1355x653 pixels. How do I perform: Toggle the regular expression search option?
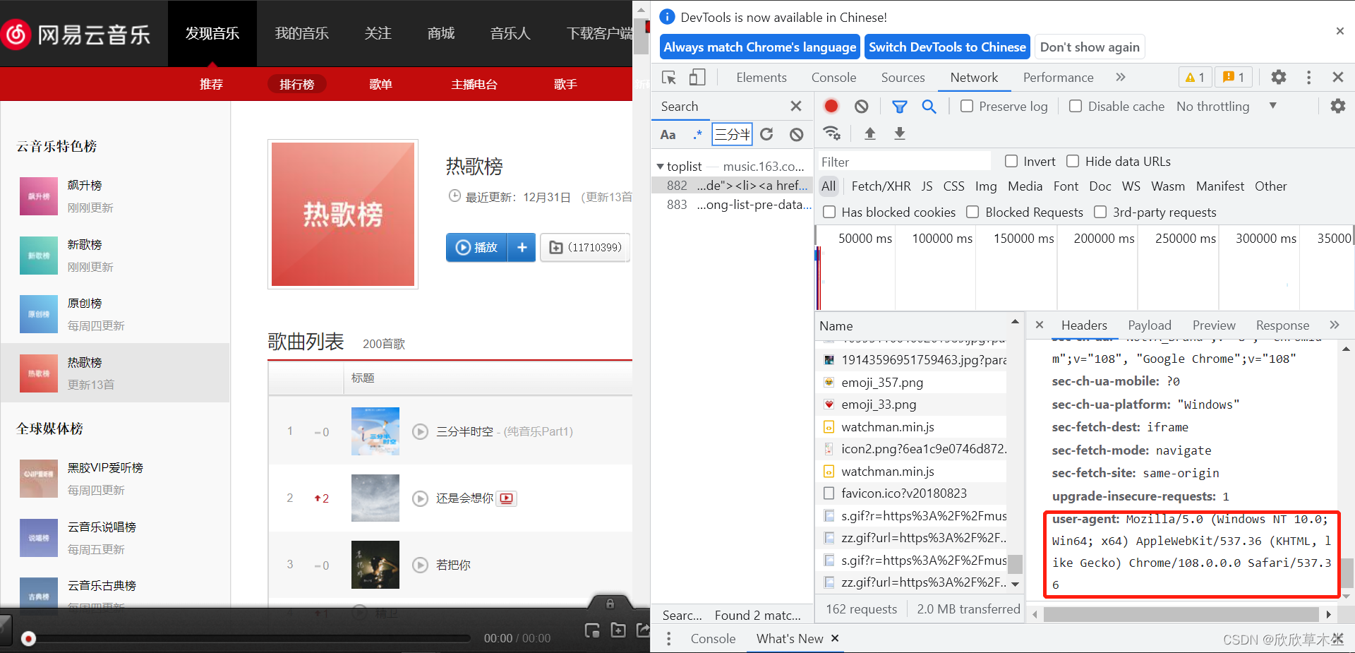click(x=697, y=134)
